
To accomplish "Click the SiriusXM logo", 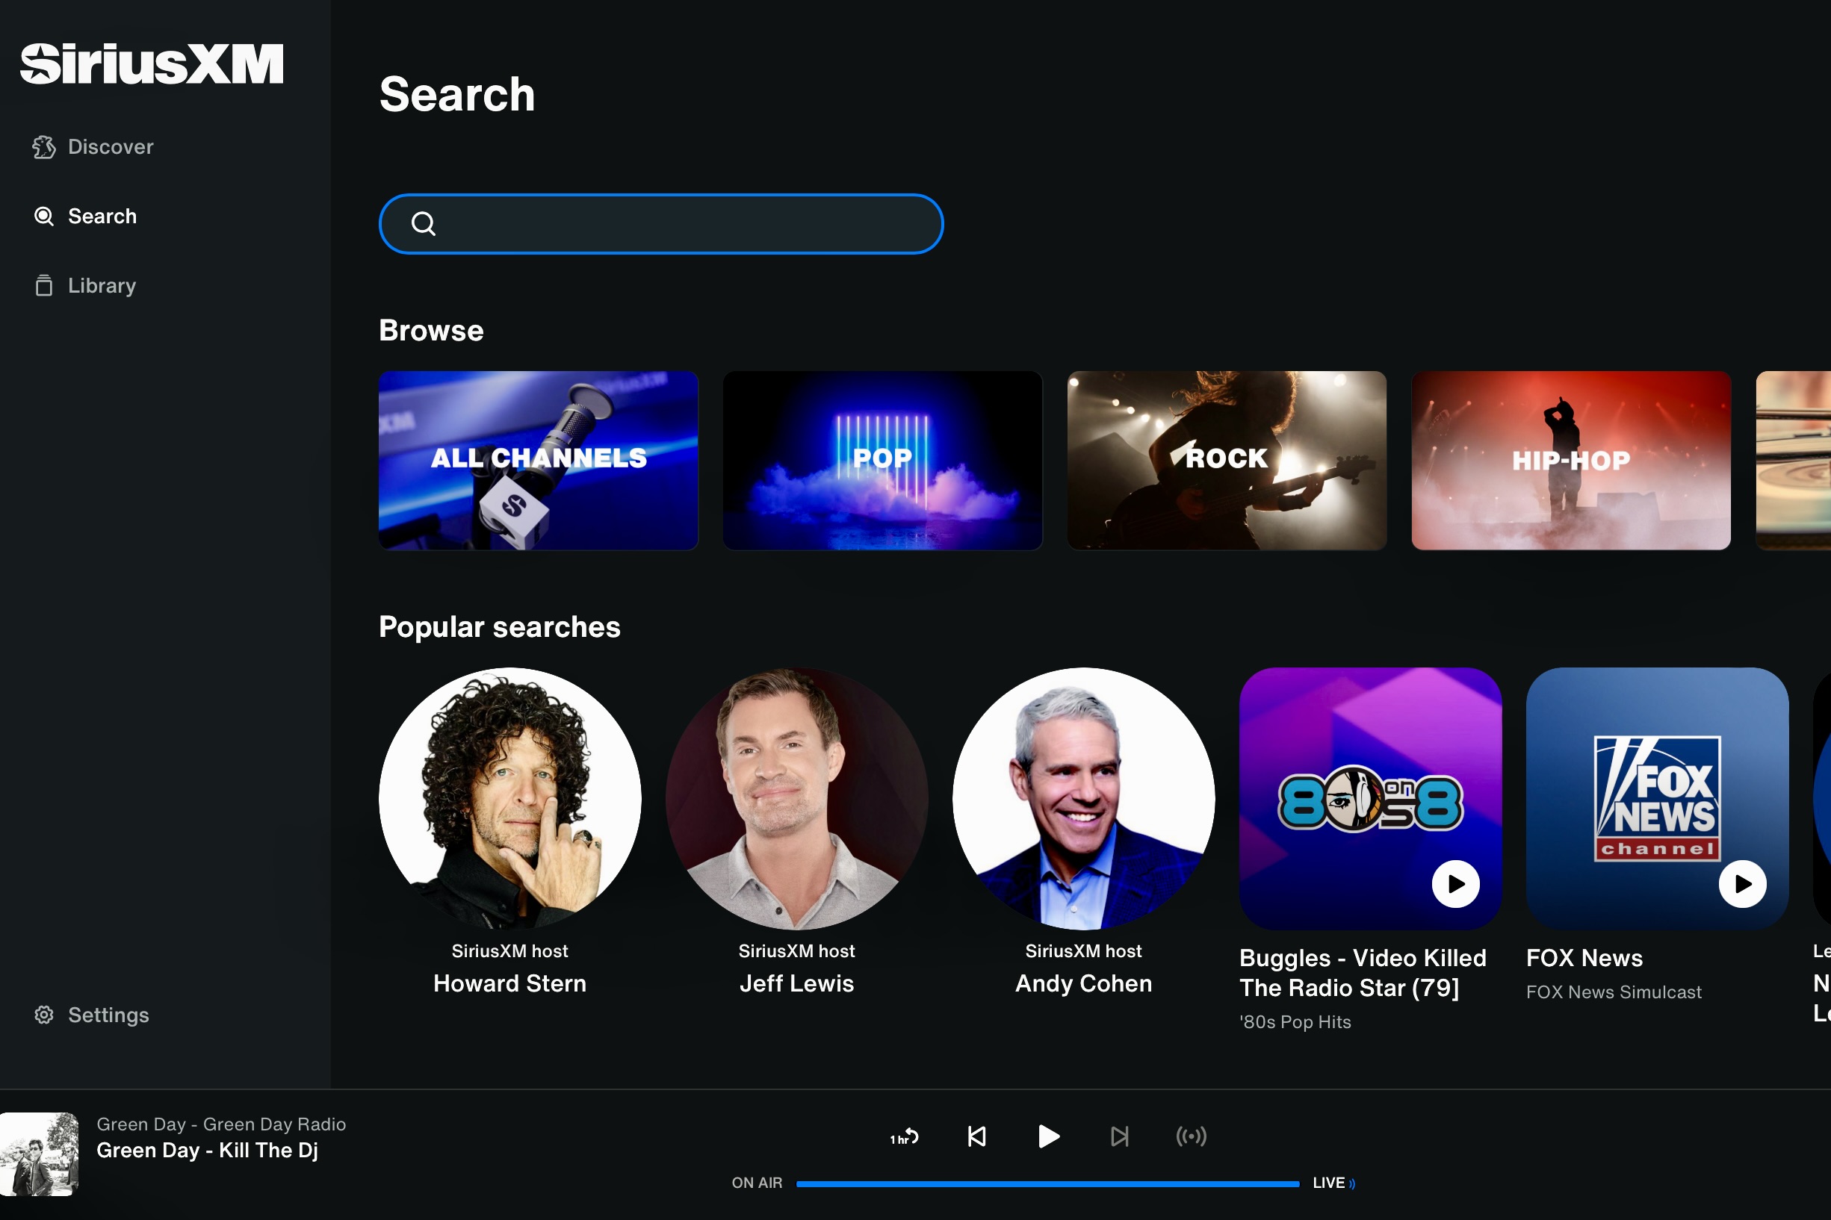I will pos(152,63).
